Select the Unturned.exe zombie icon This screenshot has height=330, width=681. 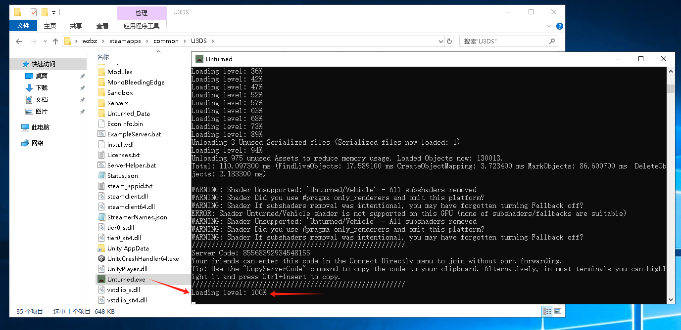click(x=101, y=279)
